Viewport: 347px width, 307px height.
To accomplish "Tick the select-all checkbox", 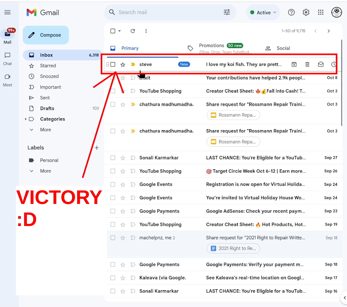I will pyautogui.click(x=113, y=31).
